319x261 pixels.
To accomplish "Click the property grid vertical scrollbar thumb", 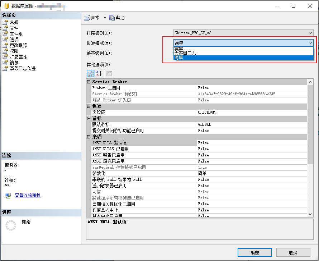I will tap(310, 125).
